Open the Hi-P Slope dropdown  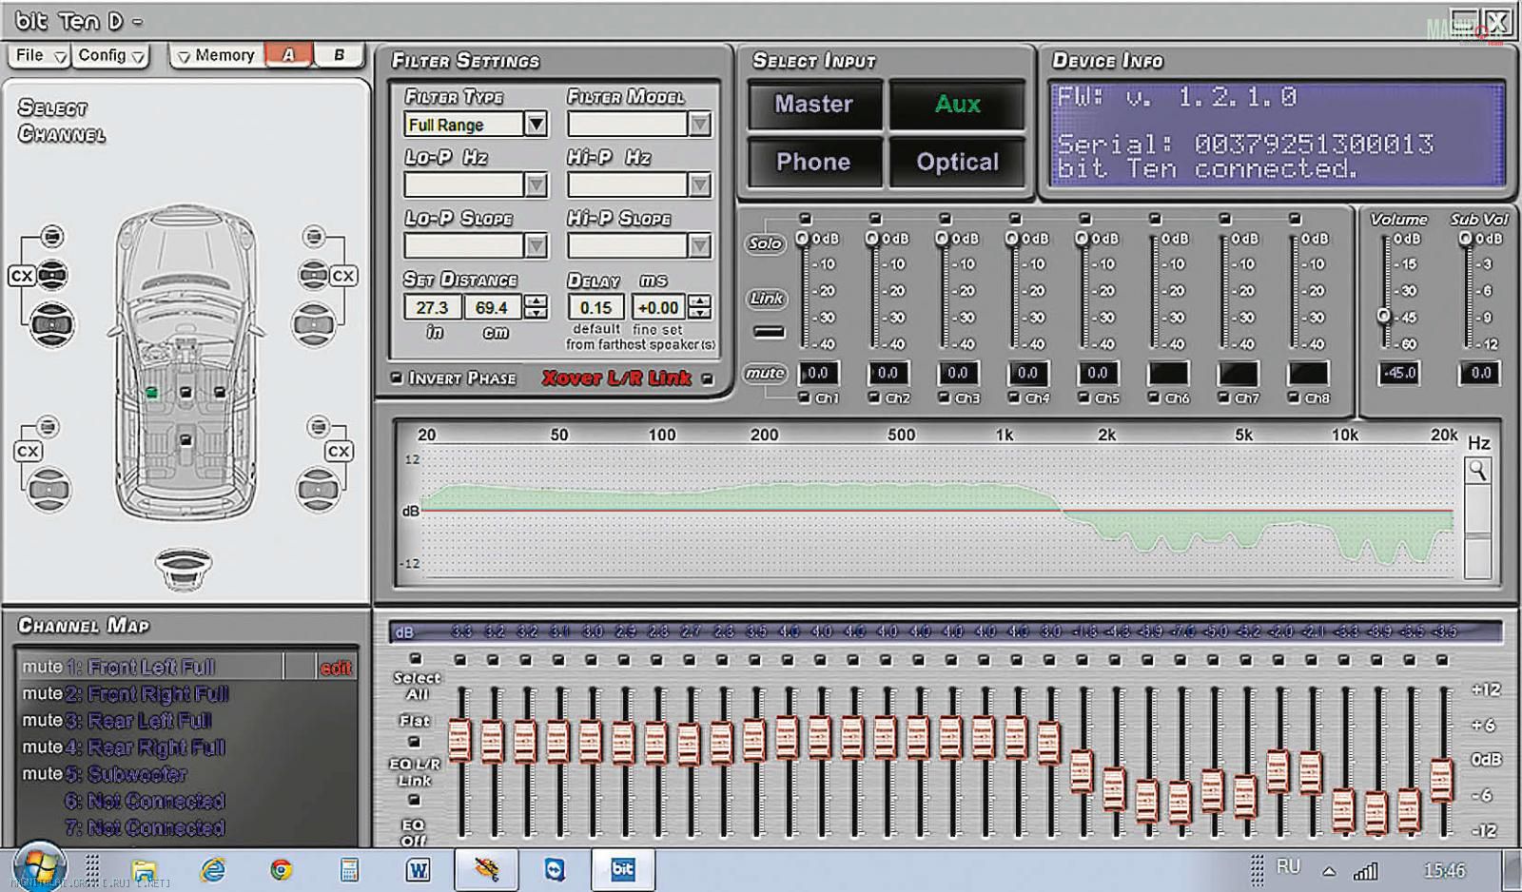pos(700,245)
